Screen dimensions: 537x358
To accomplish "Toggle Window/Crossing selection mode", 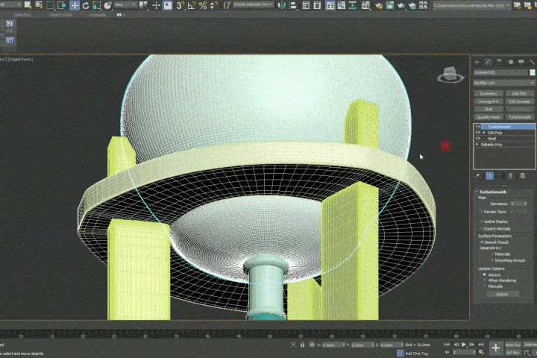I will (x=62, y=5).
